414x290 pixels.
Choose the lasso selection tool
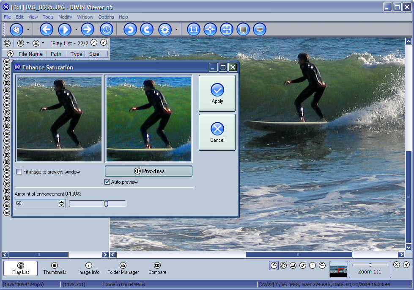pos(322,265)
